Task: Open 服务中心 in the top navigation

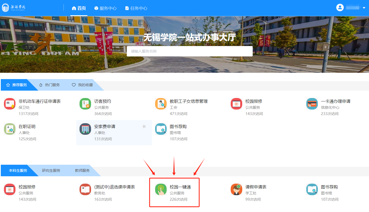Action: (x=105, y=8)
